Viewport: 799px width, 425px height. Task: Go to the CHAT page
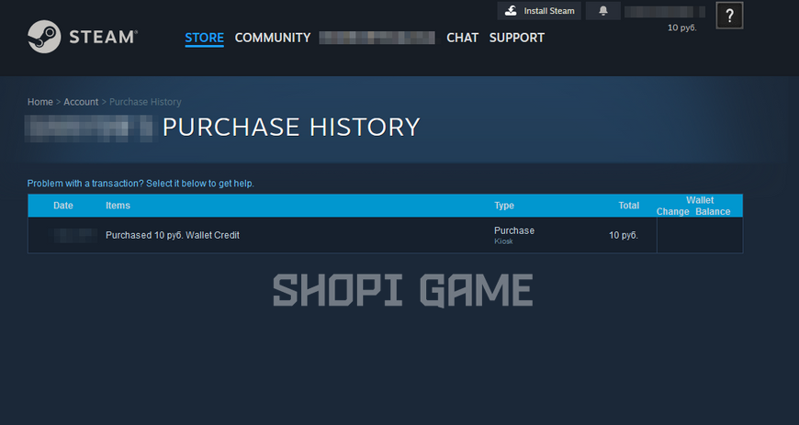click(462, 38)
